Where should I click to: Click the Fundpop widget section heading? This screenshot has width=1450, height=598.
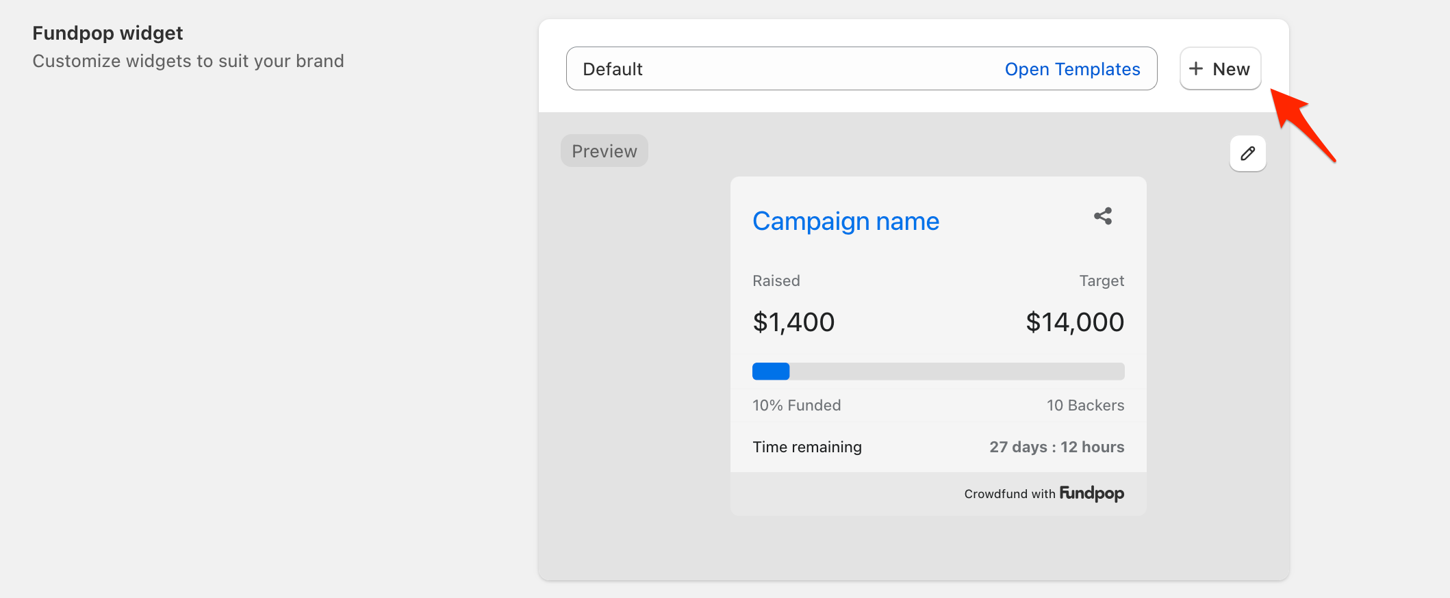pos(107,34)
